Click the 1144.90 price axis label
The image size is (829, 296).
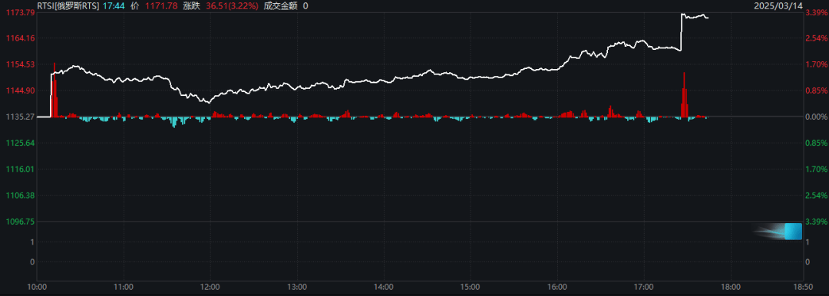point(21,90)
